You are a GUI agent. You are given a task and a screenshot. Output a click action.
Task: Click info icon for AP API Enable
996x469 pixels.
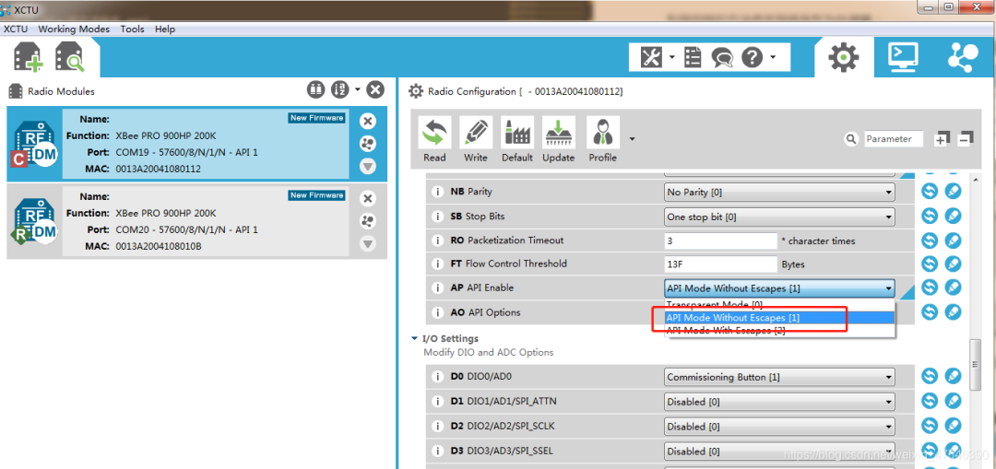pos(437,288)
